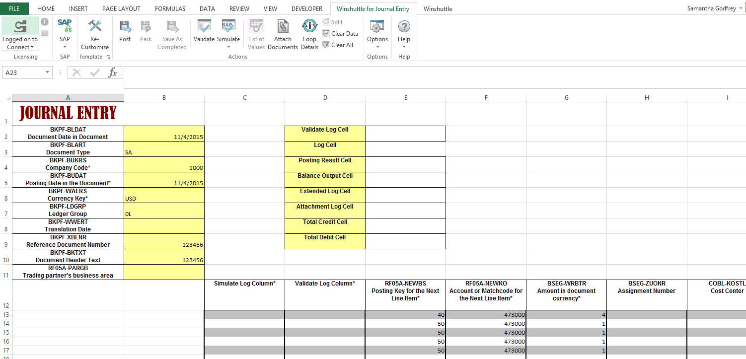746x359 pixels.
Task: Open Template group dialog launcher
Action: 109,57
